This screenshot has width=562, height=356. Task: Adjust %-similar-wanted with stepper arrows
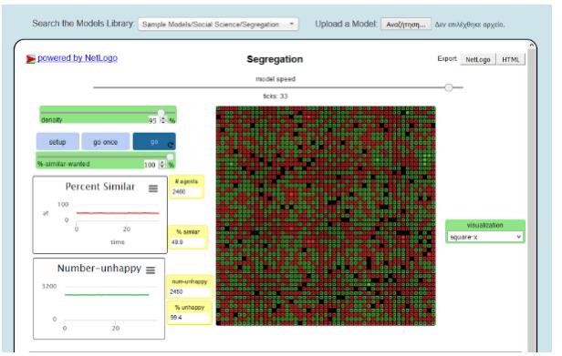click(x=161, y=165)
